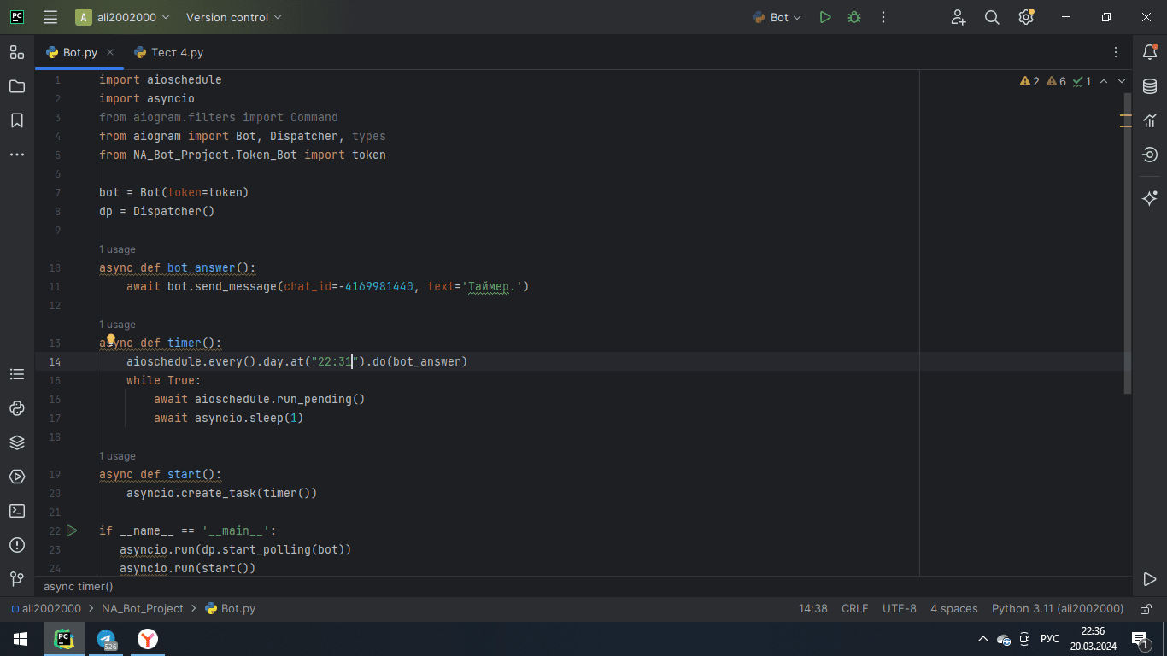This screenshot has height=656, width=1167.
Task: Change CRLF line separator setting
Action: [x=854, y=609]
